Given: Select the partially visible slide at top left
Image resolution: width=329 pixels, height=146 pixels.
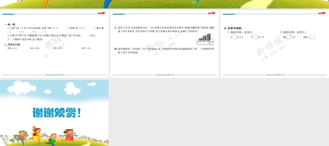Looking at the screenshot, I should pyautogui.click(x=54, y=4).
